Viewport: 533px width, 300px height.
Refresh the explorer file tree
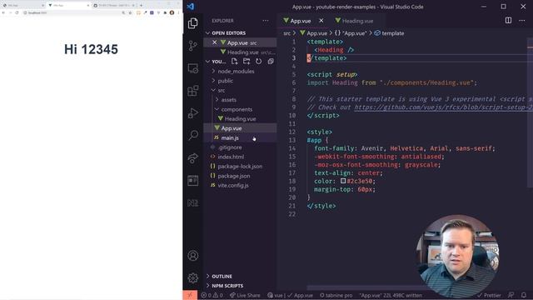point(259,61)
